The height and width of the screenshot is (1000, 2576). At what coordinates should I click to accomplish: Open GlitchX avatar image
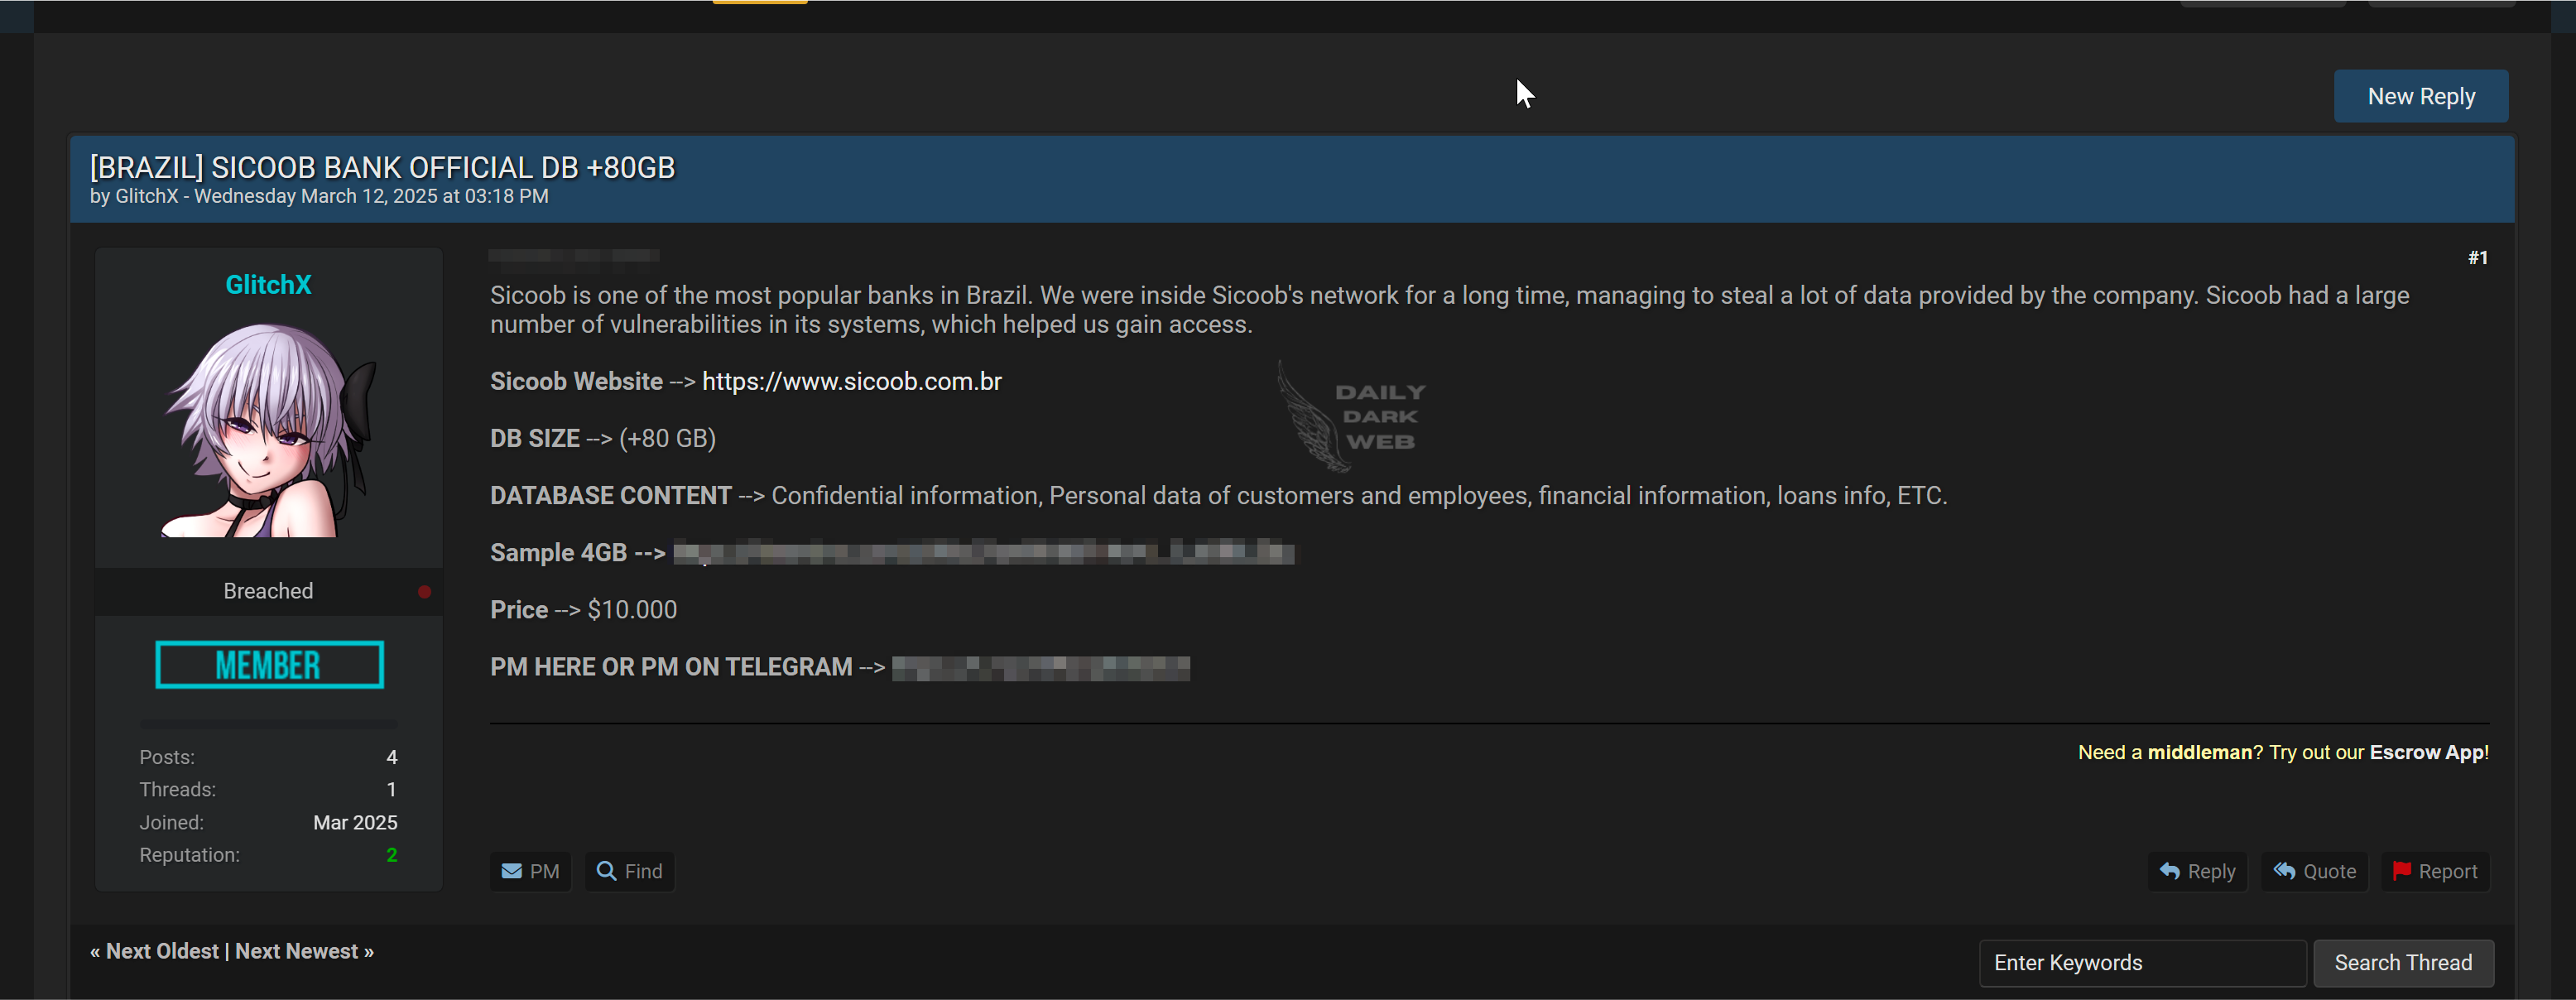click(x=268, y=429)
